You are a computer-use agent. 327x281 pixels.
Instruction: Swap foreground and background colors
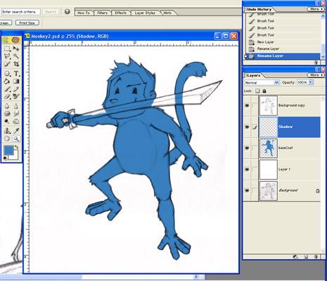[x=17, y=147]
